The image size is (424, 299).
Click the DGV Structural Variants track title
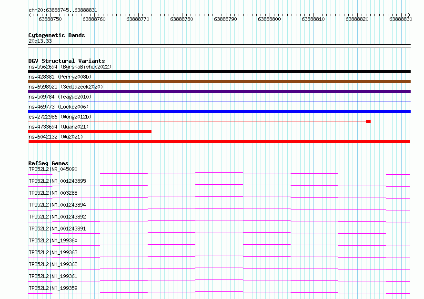(x=67, y=61)
